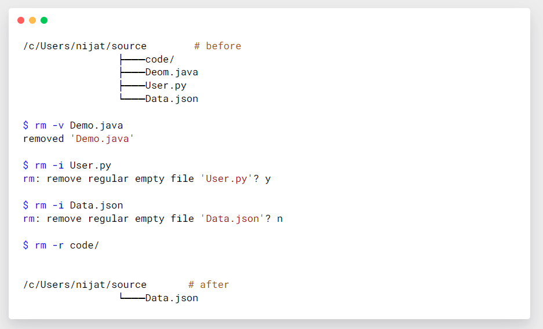Click the "y" answer after the User.py prompt

[x=268, y=179]
